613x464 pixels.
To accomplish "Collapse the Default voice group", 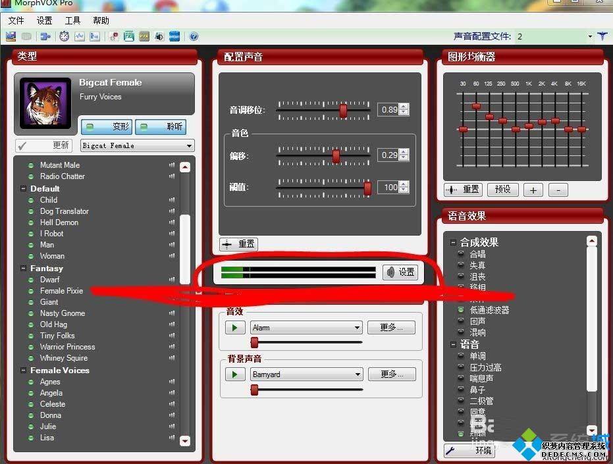I will (23, 188).
